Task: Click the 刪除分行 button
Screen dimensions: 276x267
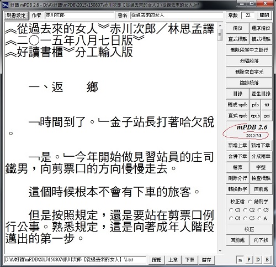Action: coord(237,178)
